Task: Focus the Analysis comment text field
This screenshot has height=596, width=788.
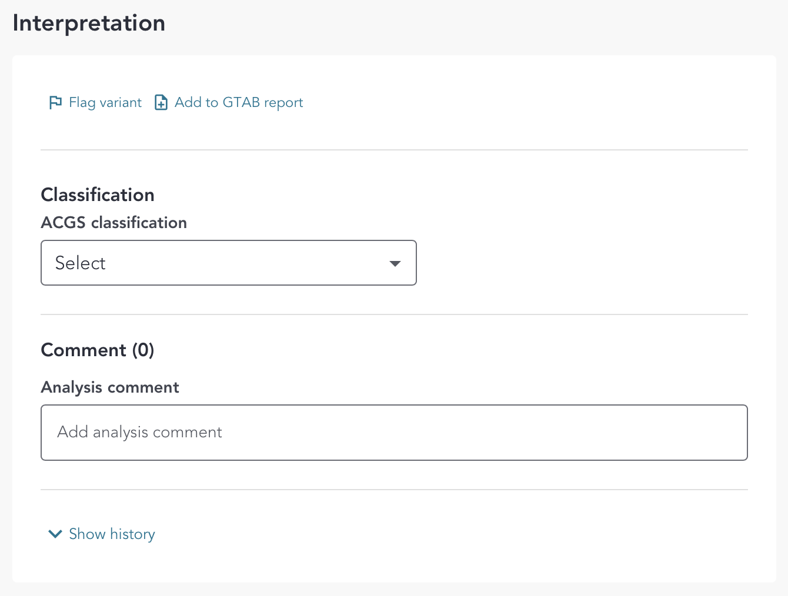Action: (394, 433)
